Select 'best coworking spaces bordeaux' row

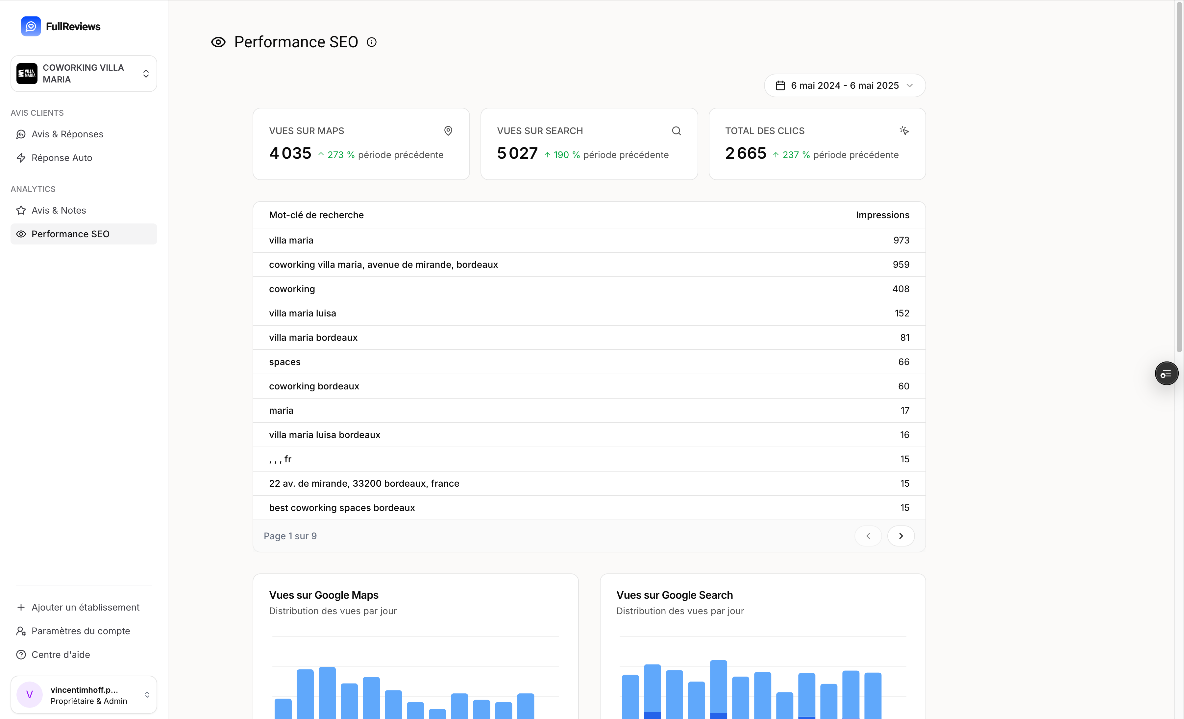(589, 508)
